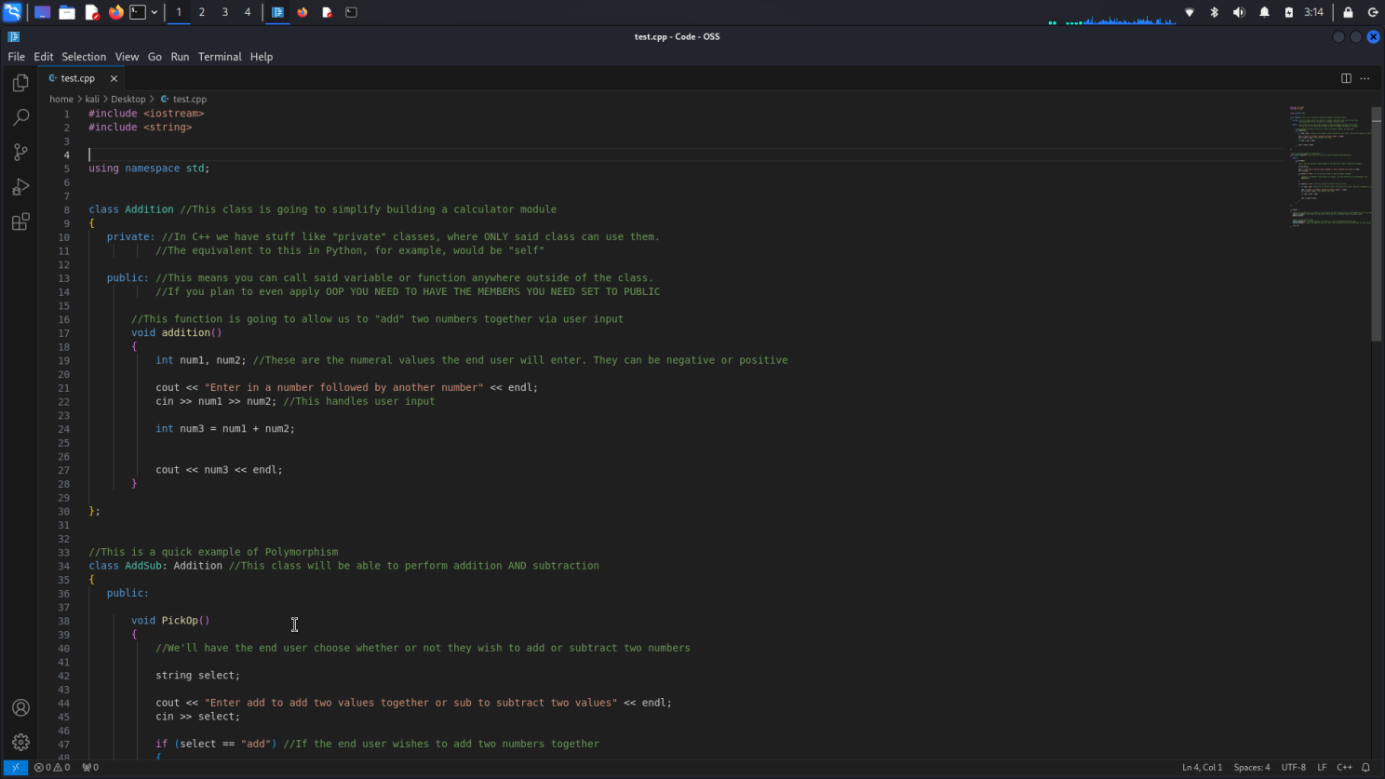The height and width of the screenshot is (779, 1385).
Task: Change end of line sequence via LF
Action: 1322,768
